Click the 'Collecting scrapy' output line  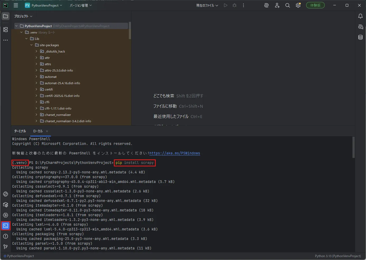click(30, 168)
